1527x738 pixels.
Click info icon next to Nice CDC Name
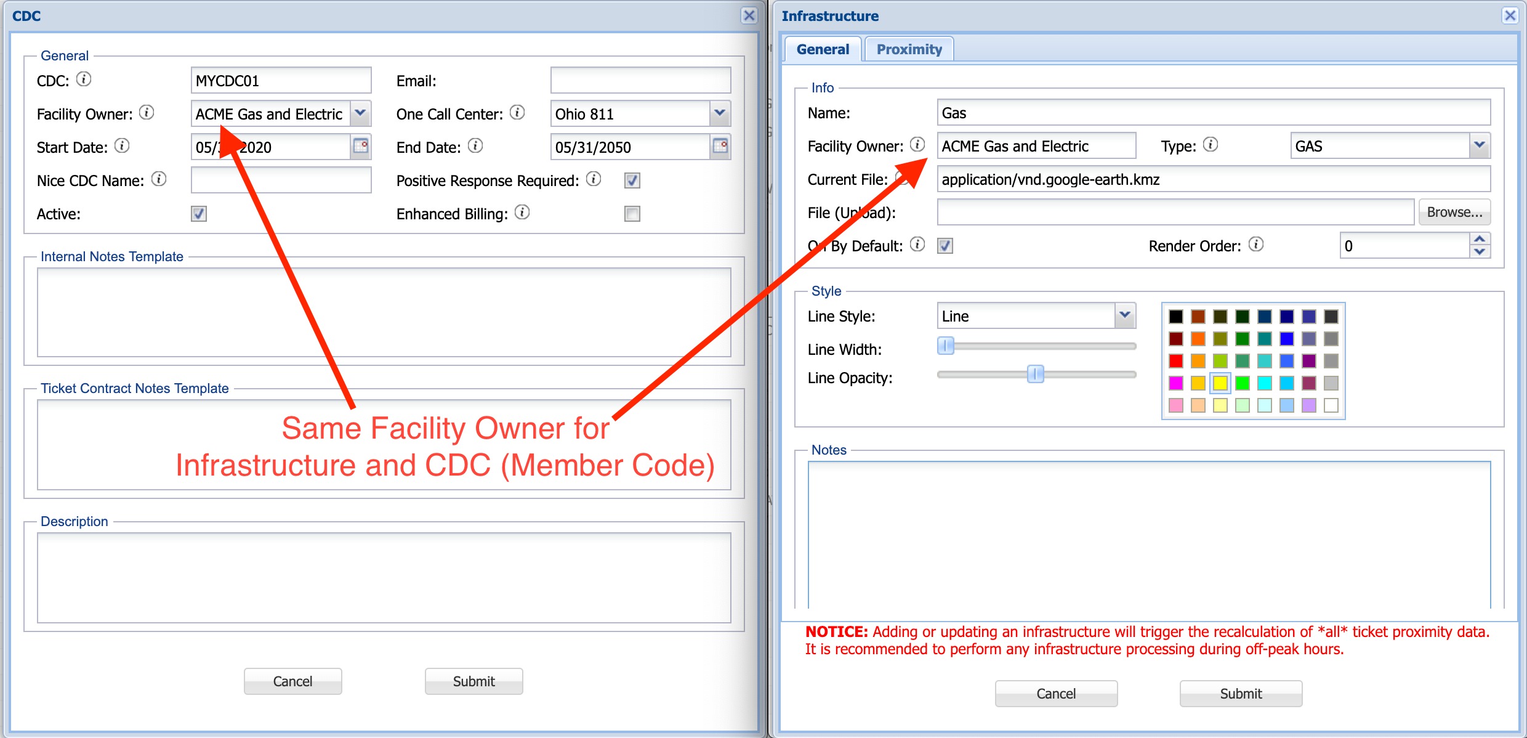(x=159, y=179)
